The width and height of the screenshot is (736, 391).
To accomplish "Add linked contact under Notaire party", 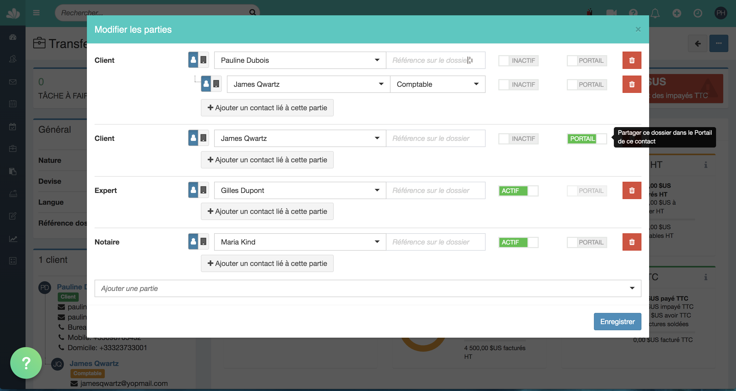I will pos(267,263).
